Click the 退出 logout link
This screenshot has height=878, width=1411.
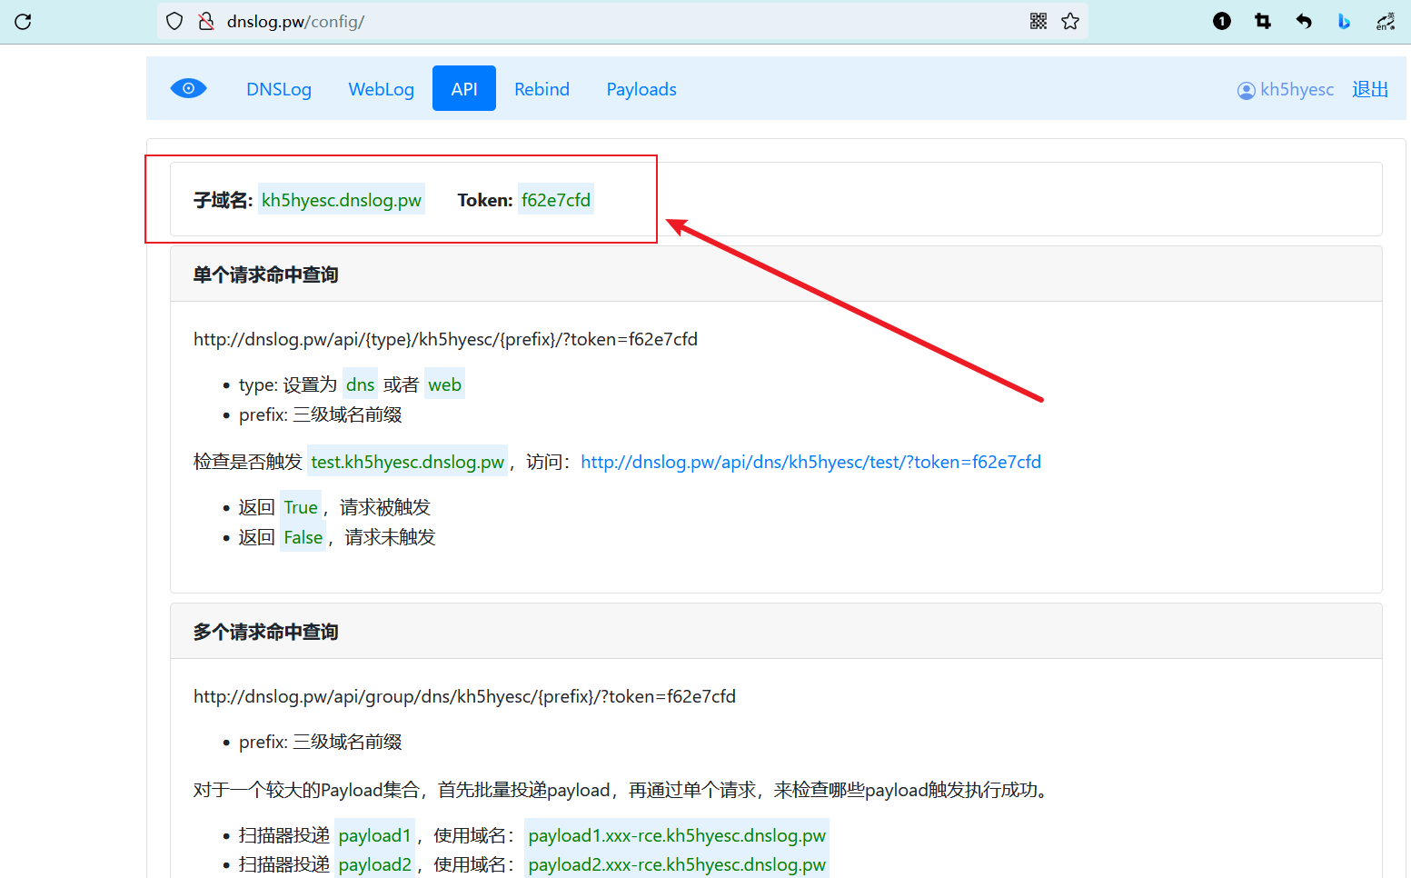[1369, 89]
